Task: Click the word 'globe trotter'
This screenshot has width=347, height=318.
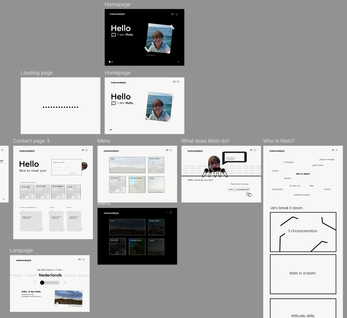Action: click(x=318, y=165)
